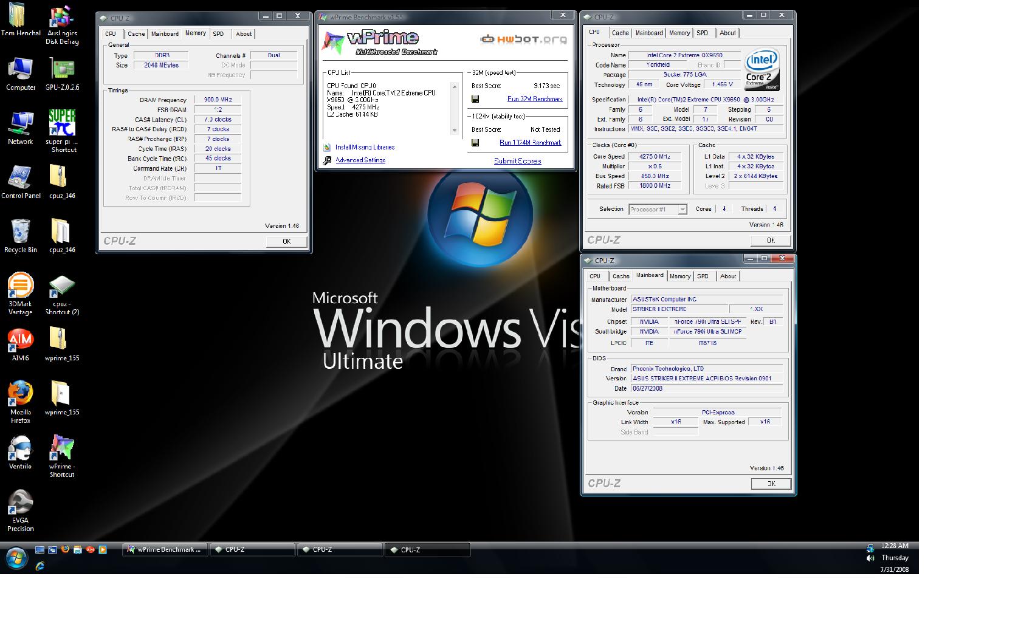Click the Submit Scores link
Viewport: 1021px width, 638px height.
point(518,161)
